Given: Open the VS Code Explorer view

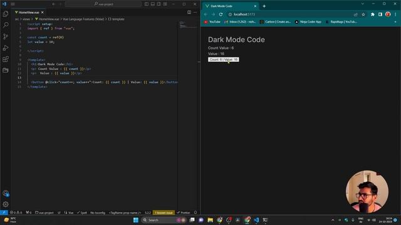Looking at the screenshot, I should click(x=6, y=14).
